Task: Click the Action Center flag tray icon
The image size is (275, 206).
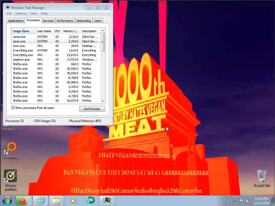Action: [x=241, y=201]
